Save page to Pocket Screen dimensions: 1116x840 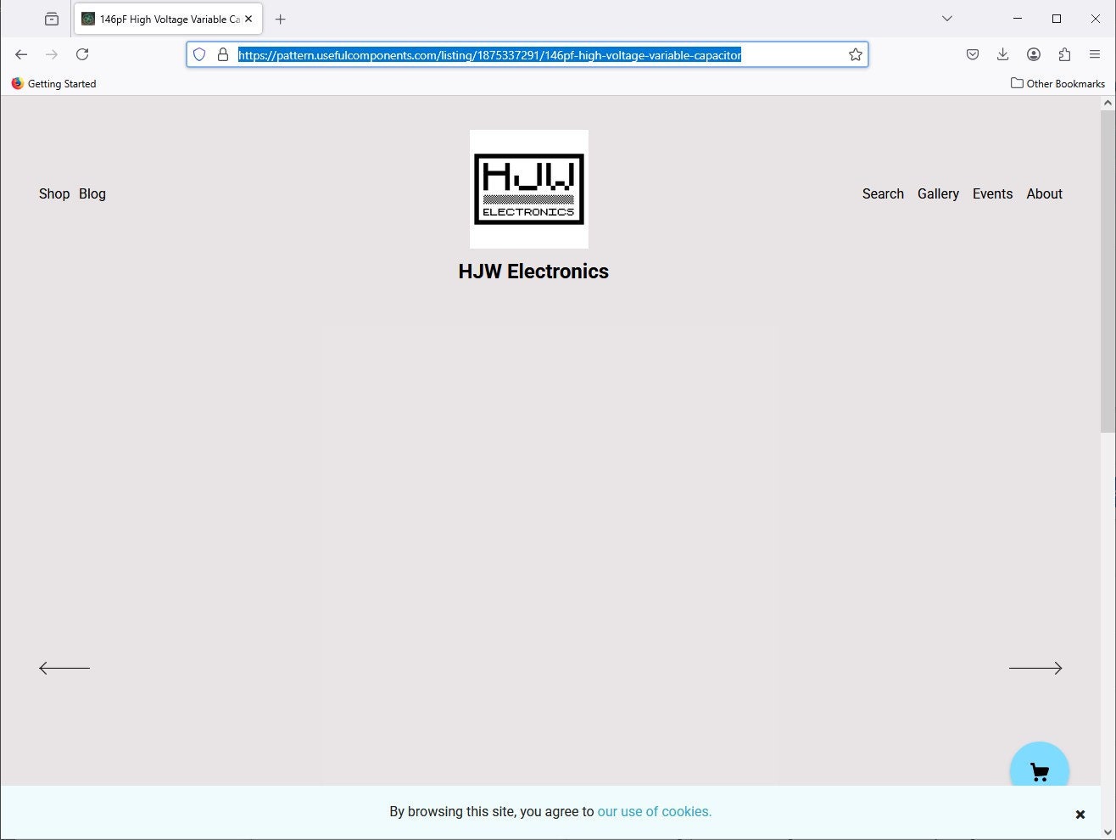tap(973, 54)
